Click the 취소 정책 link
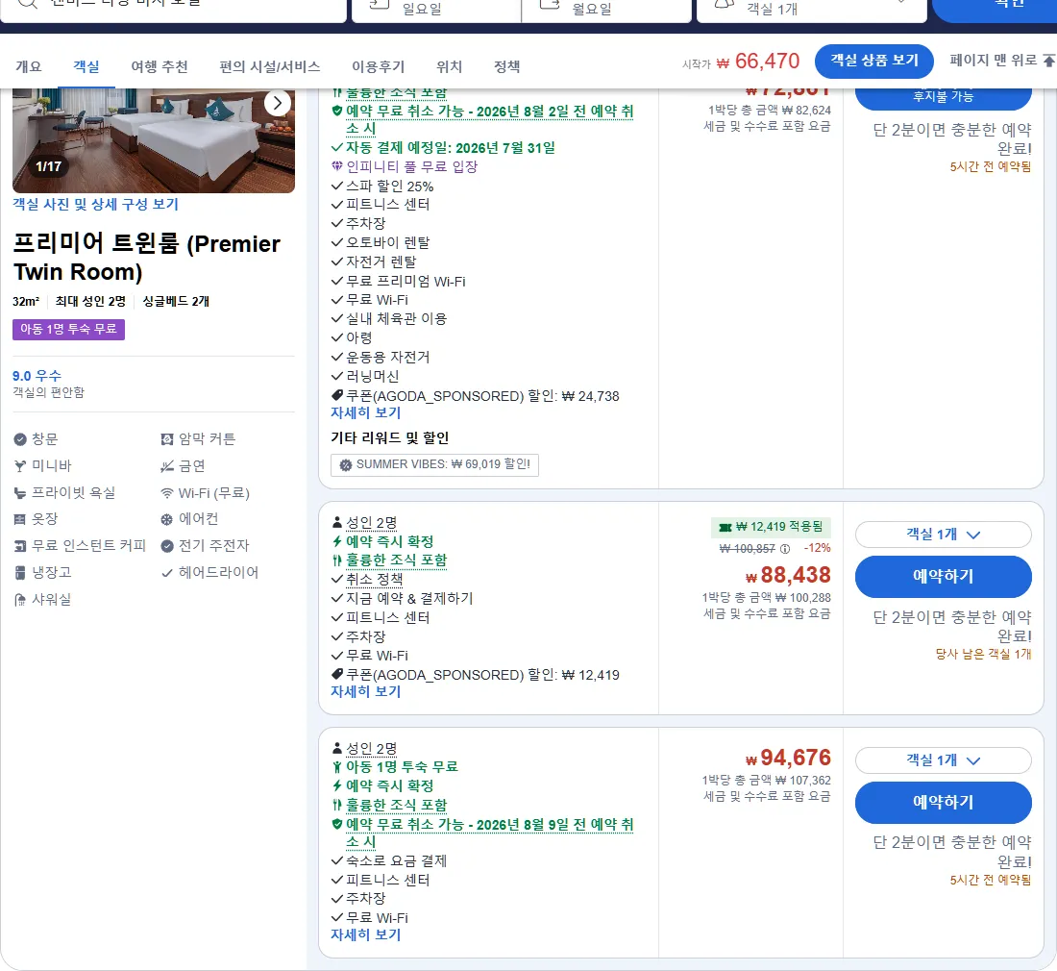The image size is (1057, 971). click(x=374, y=579)
